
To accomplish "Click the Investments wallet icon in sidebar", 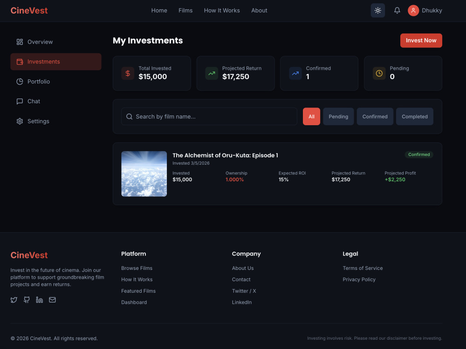I will coord(20,62).
